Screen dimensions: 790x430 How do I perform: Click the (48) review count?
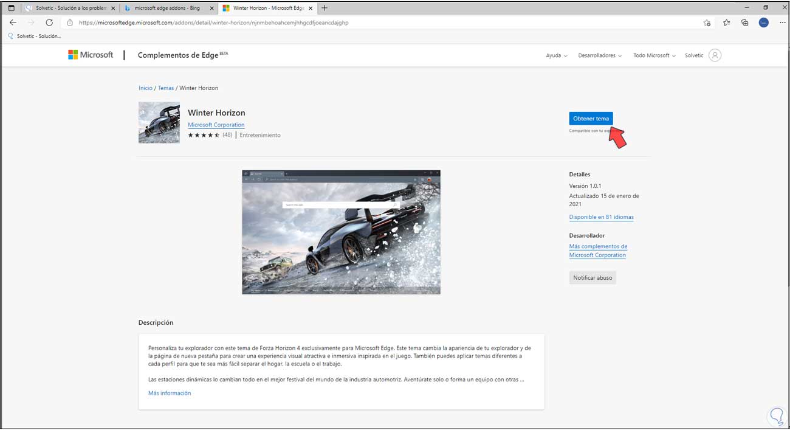click(x=227, y=135)
